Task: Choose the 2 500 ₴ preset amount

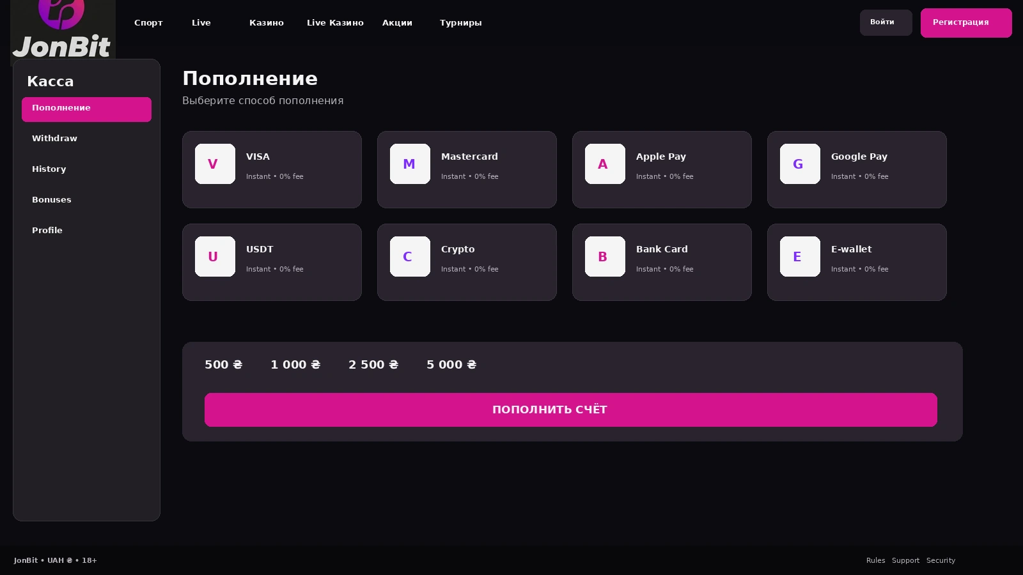Action: click(x=373, y=365)
